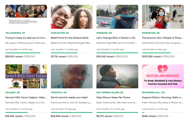
Task: Click the $7,715 raised progress bar
Action: tap(71, 53)
